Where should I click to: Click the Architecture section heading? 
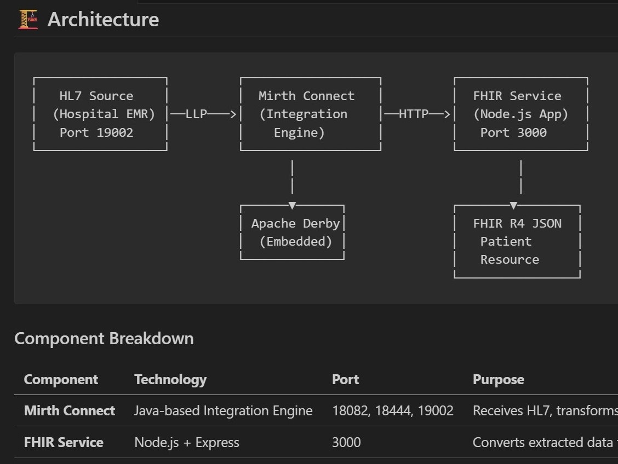tap(103, 20)
